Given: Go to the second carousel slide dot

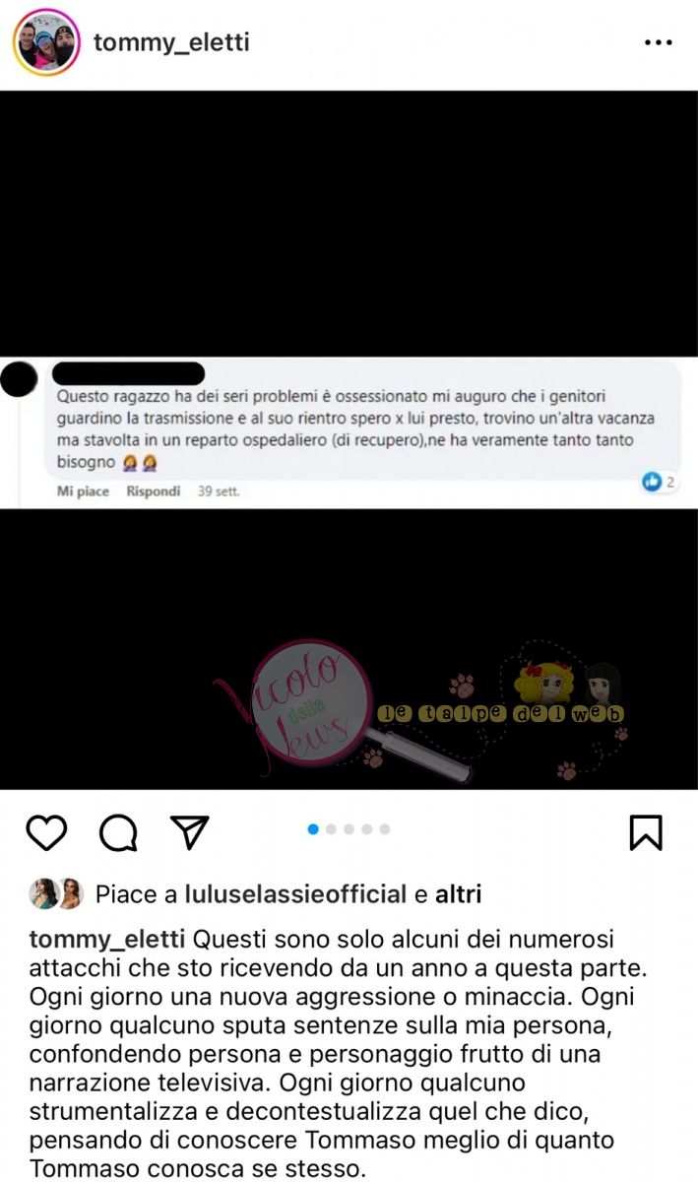Looking at the screenshot, I should [331, 829].
